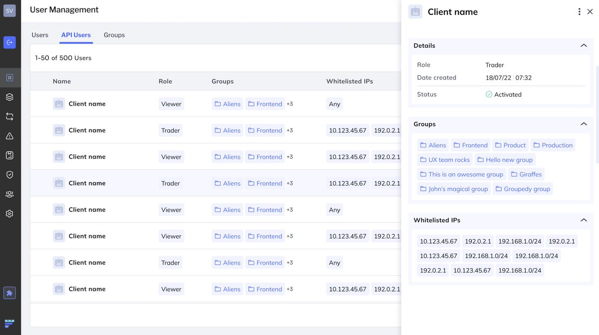Collapse the Whitelisted IPs section

click(x=584, y=220)
